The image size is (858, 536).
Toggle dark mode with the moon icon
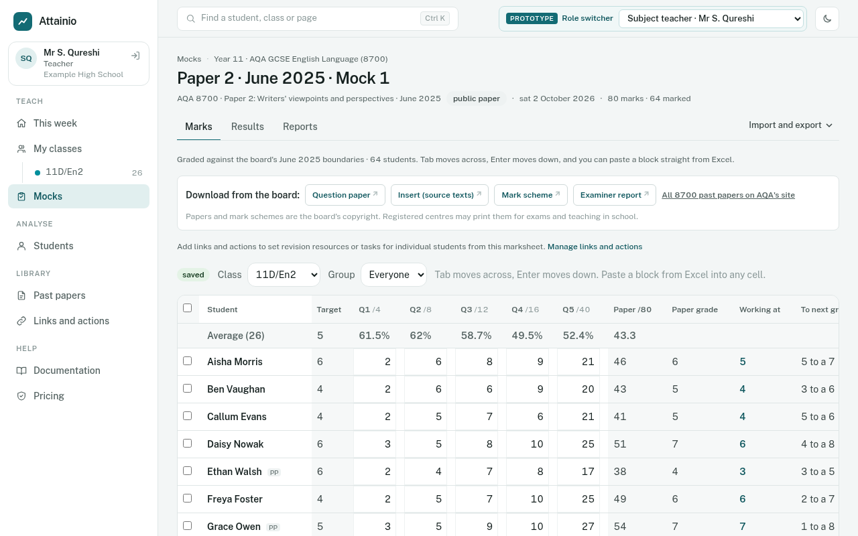(827, 19)
